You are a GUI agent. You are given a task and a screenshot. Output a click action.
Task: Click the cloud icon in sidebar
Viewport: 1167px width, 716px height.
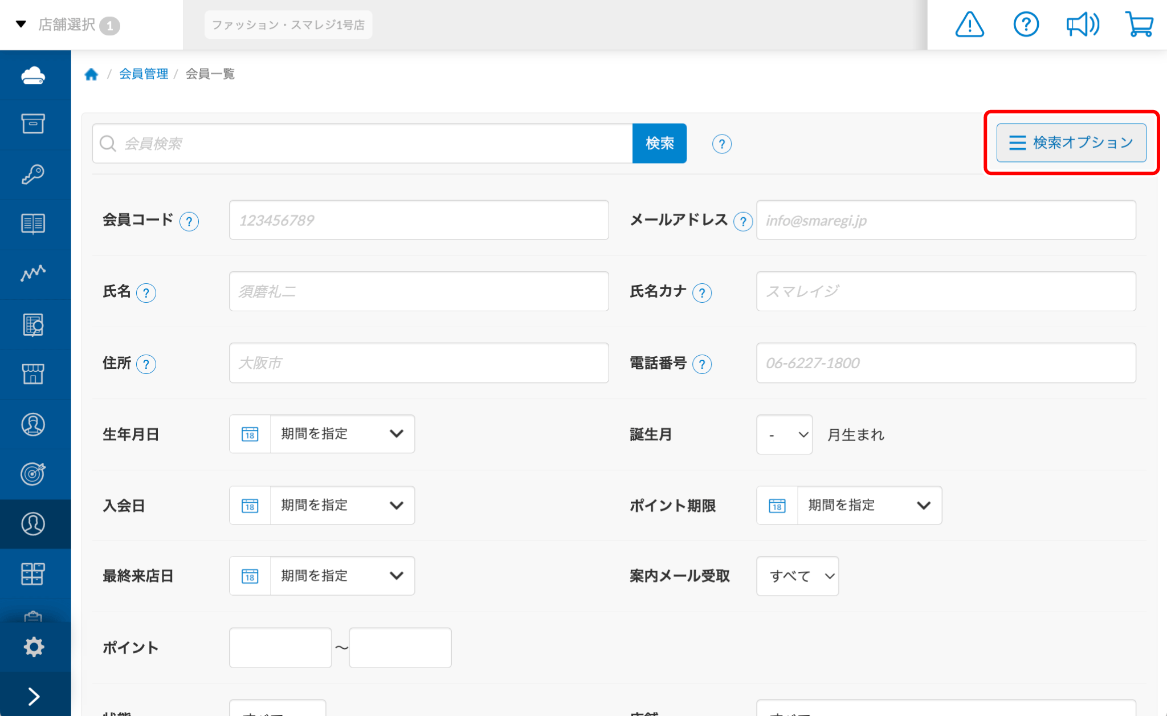(33, 75)
